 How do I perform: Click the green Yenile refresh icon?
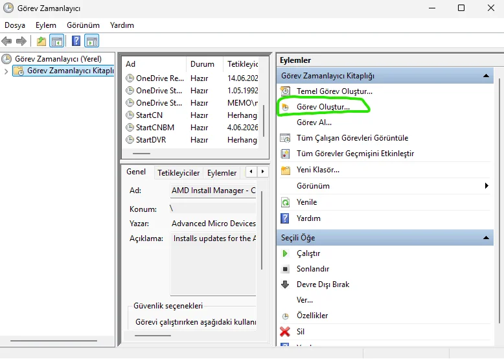click(x=285, y=202)
